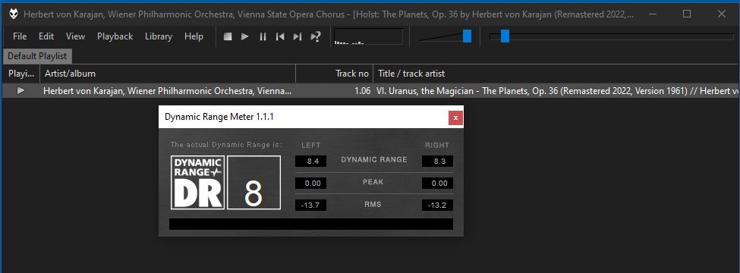Click the random playback icon
The image size is (740, 273).
[315, 36]
